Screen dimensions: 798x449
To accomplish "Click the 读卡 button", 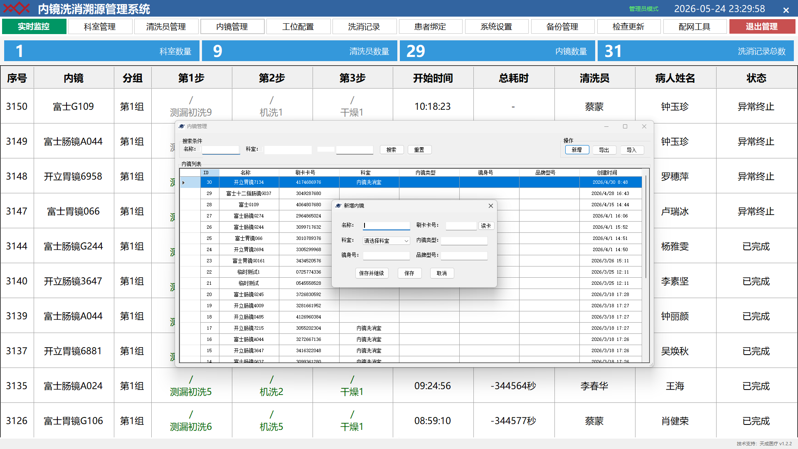I will pyautogui.click(x=486, y=226).
